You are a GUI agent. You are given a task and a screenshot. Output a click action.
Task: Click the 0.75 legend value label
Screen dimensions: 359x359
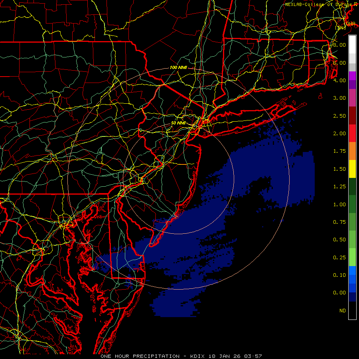click(x=339, y=222)
